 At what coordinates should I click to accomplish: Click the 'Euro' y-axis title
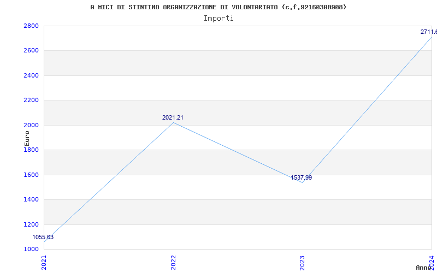(x=27, y=138)
